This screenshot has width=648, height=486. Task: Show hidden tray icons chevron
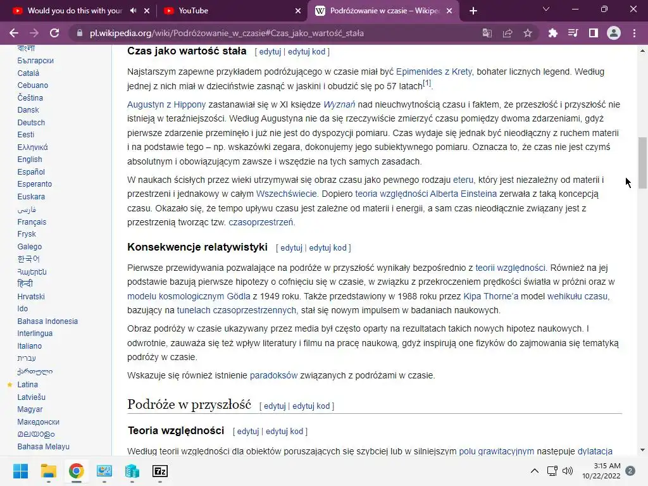[x=534, y=471]
